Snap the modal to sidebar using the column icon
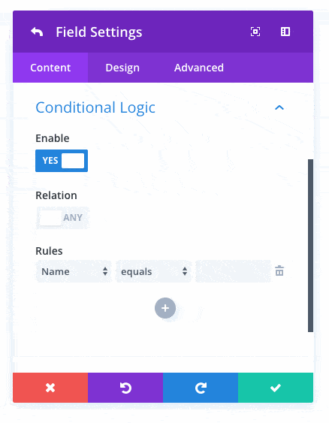Viewport: 329px width, 423px height. 285,32
